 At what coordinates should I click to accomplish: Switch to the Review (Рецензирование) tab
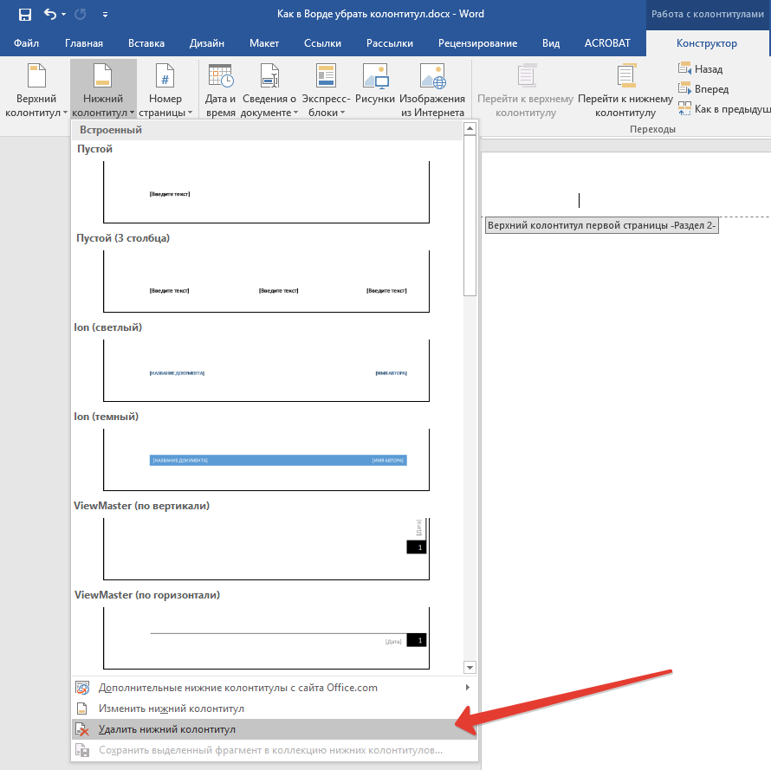click(x=477, y=43)
